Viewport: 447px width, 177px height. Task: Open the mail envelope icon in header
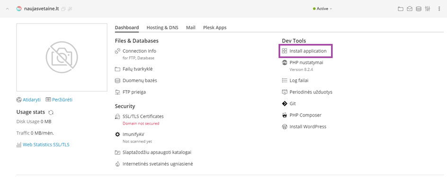(x=410, y=9)
